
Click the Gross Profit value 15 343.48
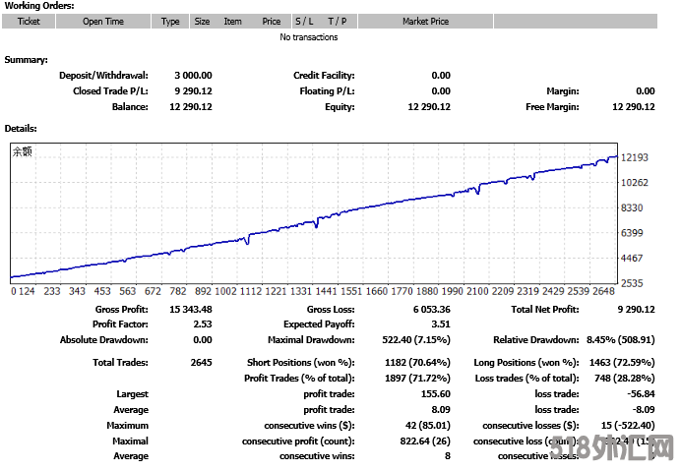point(191,310)
